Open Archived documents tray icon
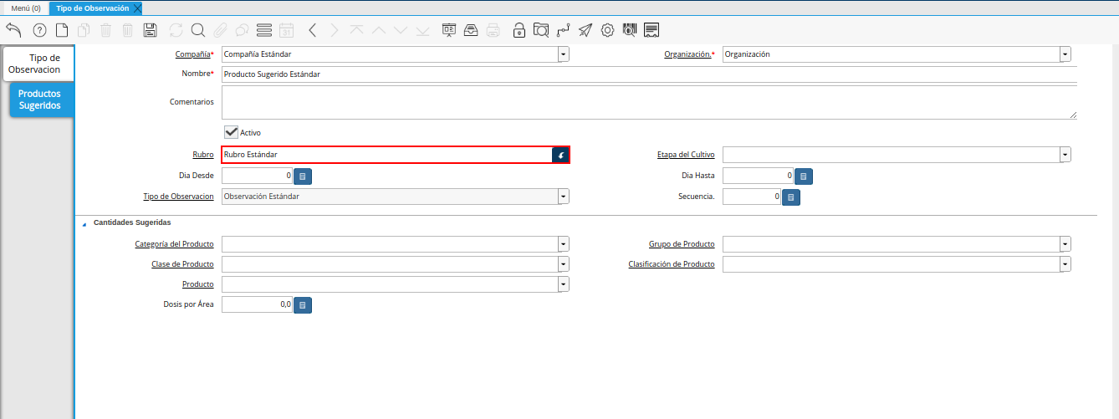 pyautogui.click(x=471, y=30)
